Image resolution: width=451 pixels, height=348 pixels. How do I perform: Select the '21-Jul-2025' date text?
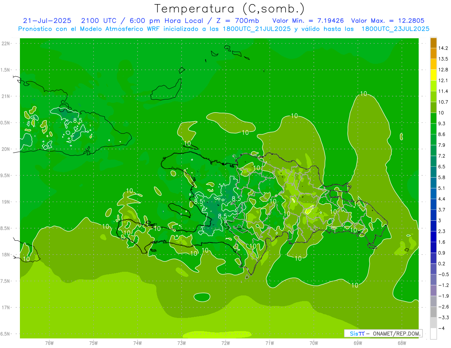pos(47,21)
